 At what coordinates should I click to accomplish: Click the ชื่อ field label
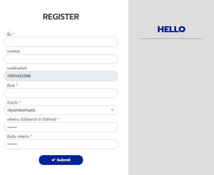coord(9,34)
